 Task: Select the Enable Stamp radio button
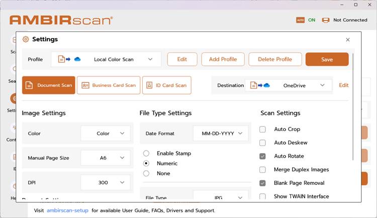pyautogui.click(x=146, y=154)
